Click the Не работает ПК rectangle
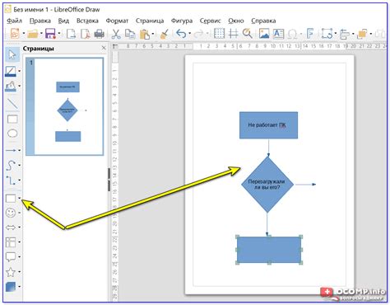 [x=268, y=125]
